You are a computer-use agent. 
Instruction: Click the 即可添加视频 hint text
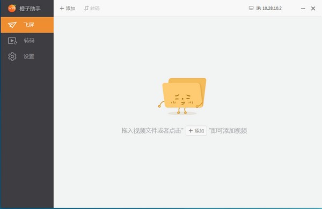(x=228, y=131)
